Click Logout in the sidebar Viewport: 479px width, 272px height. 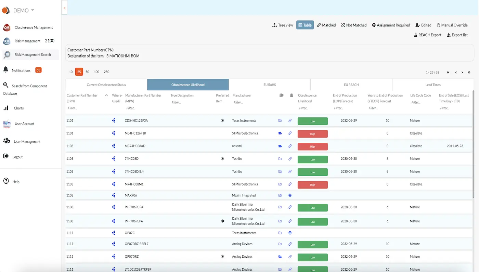click(16, 157)
